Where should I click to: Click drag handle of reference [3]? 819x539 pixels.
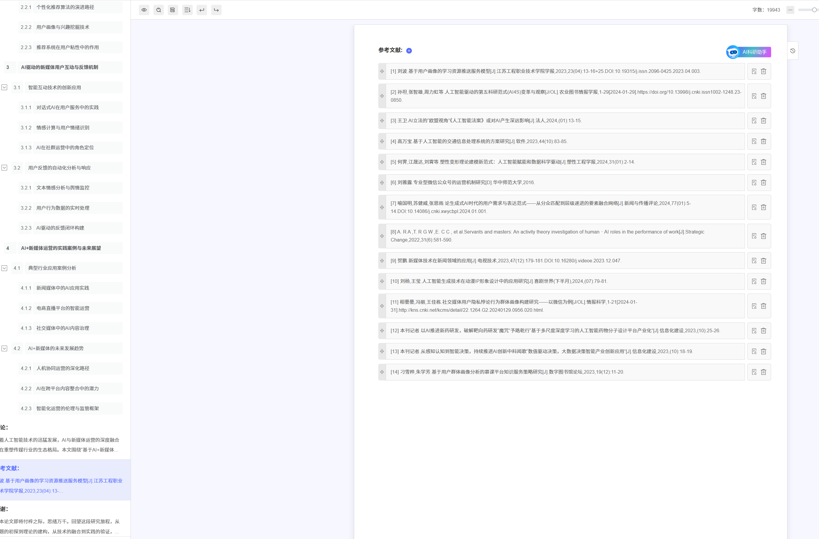(382, 121)
